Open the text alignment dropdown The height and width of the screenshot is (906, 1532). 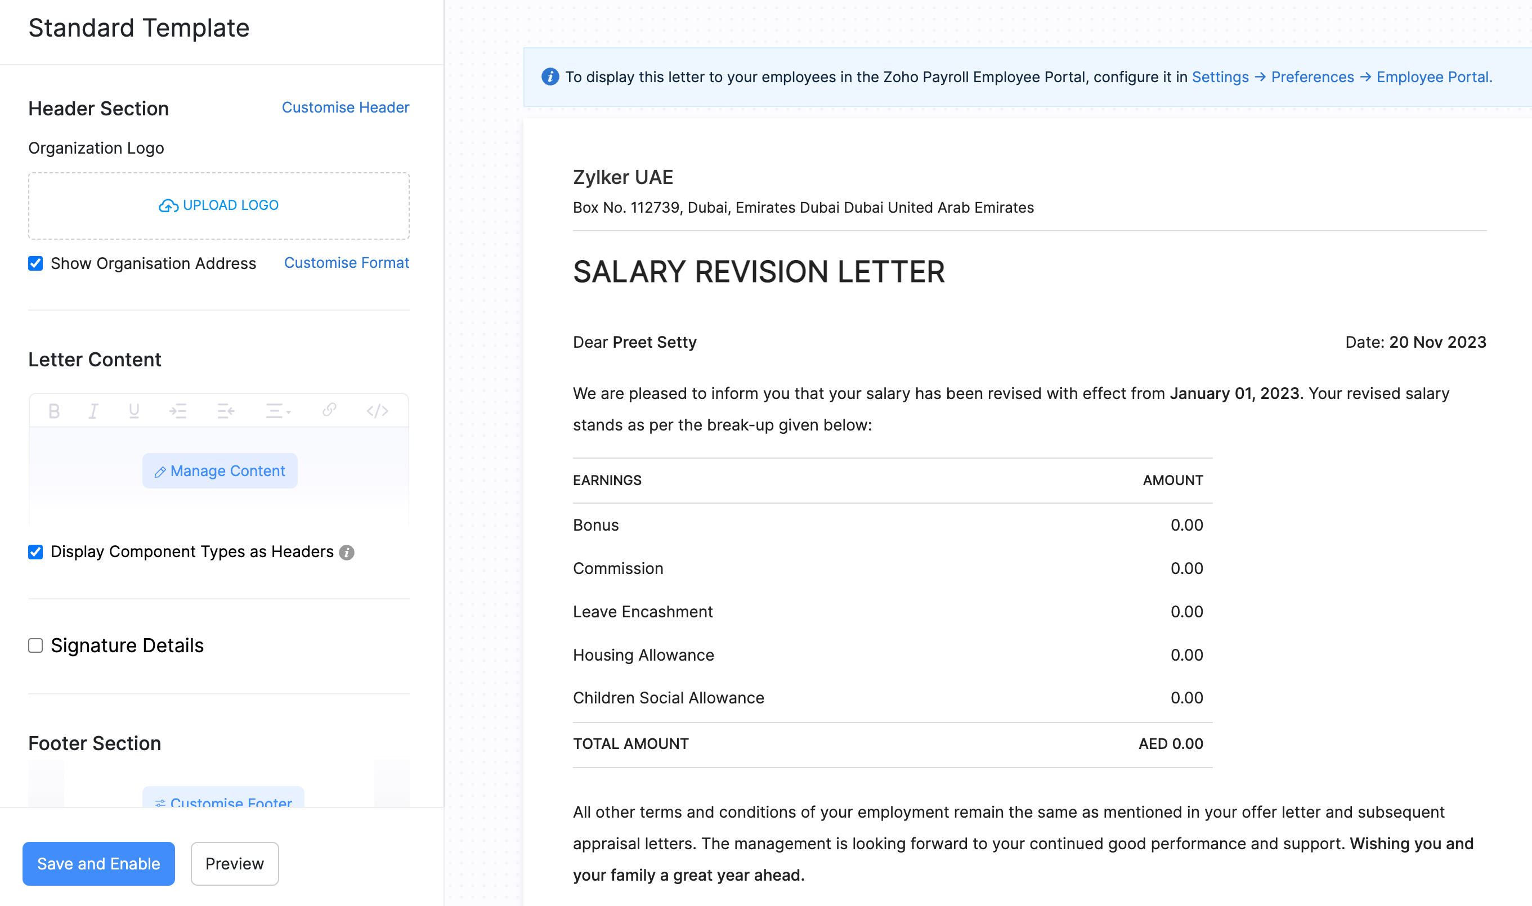pyautogui.click(x=278, y=411)
